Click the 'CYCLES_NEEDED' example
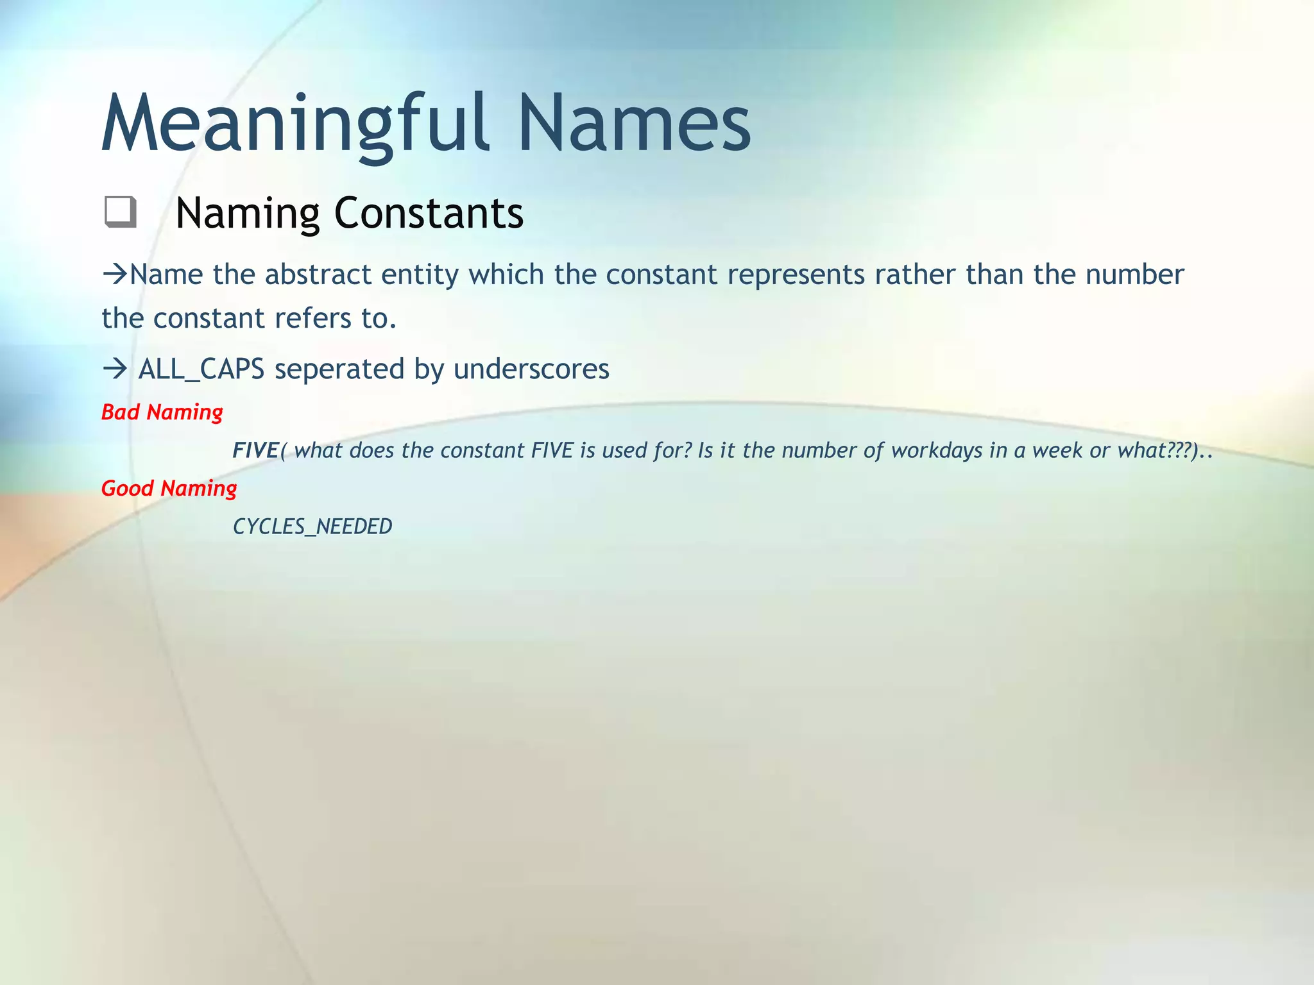1314x985 pixels. pyautogui.click(x=312, y=526)
